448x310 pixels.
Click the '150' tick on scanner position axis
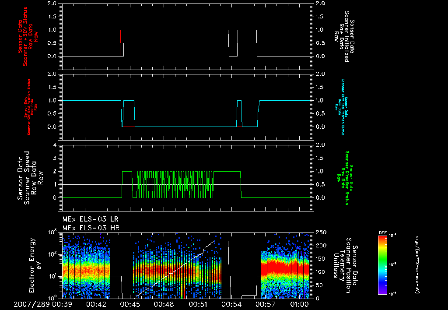[321, 259]
